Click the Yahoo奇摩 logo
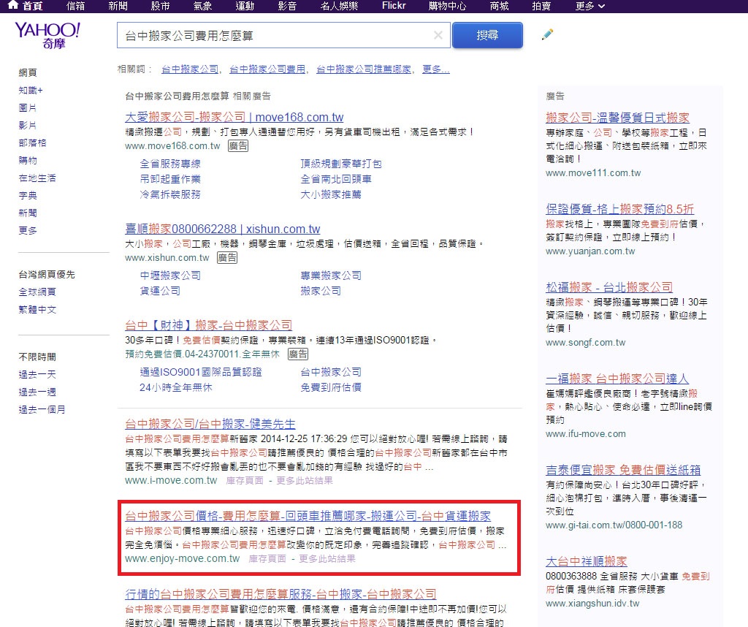The height and width of the screenshot is (627, 748). (47, 35)
